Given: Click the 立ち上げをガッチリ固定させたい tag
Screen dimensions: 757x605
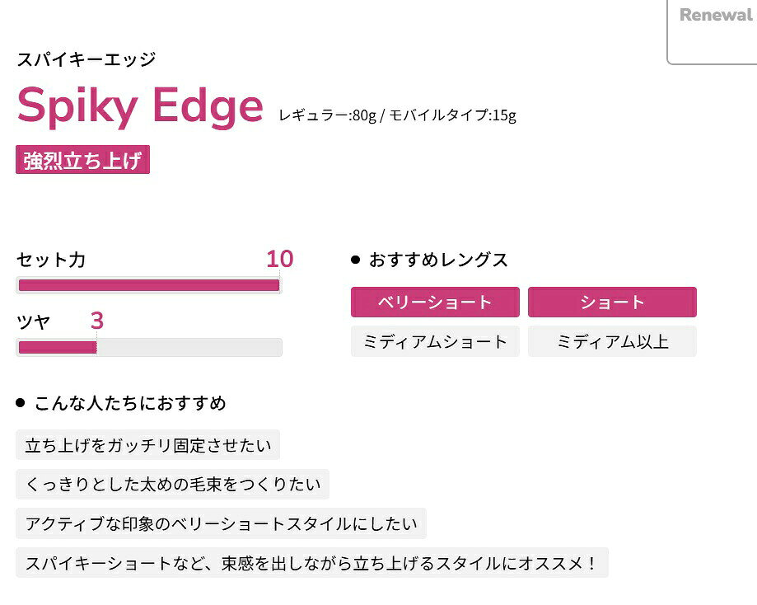Looking at the screenshot, I should coord(147,445).
